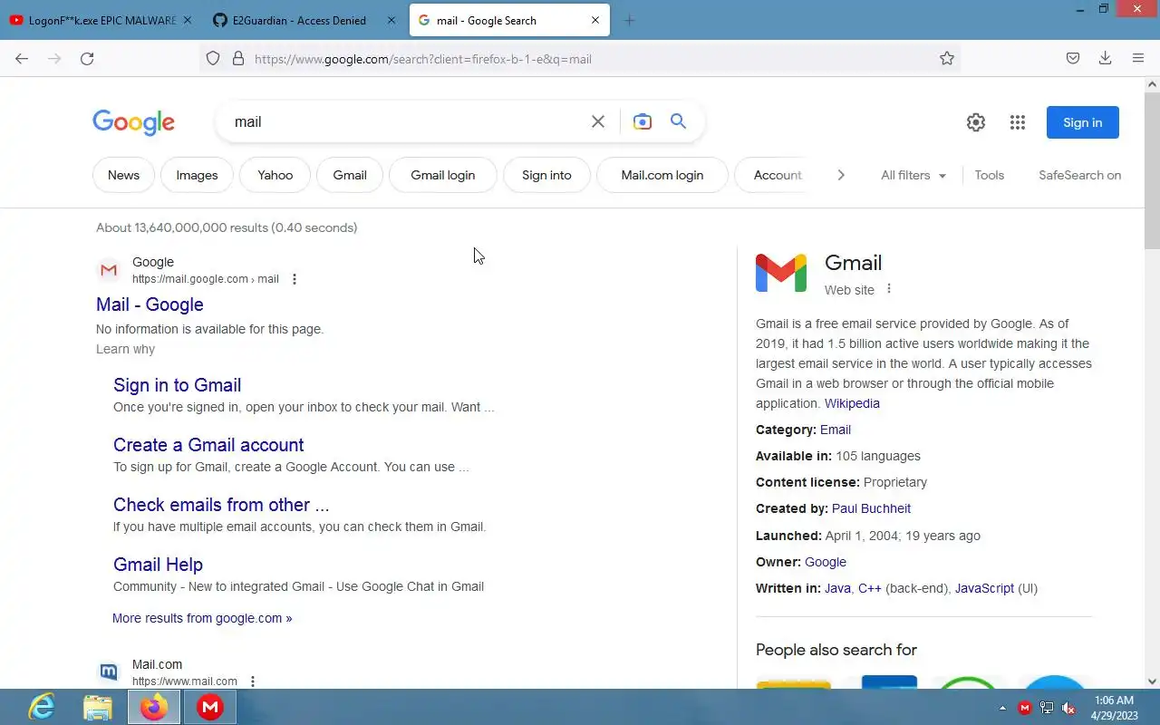Open Firefox application menu
Image resolution: width=1160 pixels, height=725 pixels.
tap(1138, 59)
